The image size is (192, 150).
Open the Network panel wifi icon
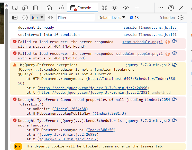(115, 8)
